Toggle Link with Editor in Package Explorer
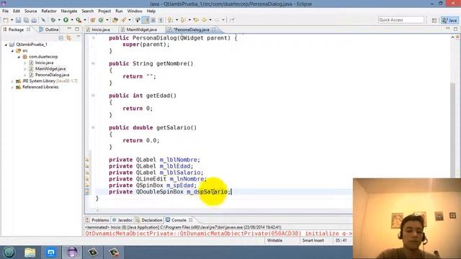 pos(69,37)
